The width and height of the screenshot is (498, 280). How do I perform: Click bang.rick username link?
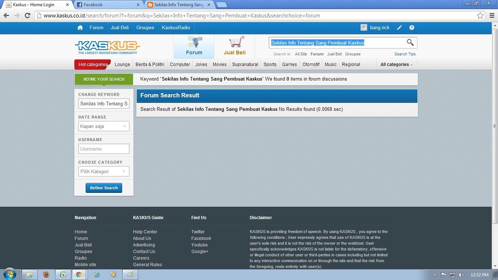point(380,28)
